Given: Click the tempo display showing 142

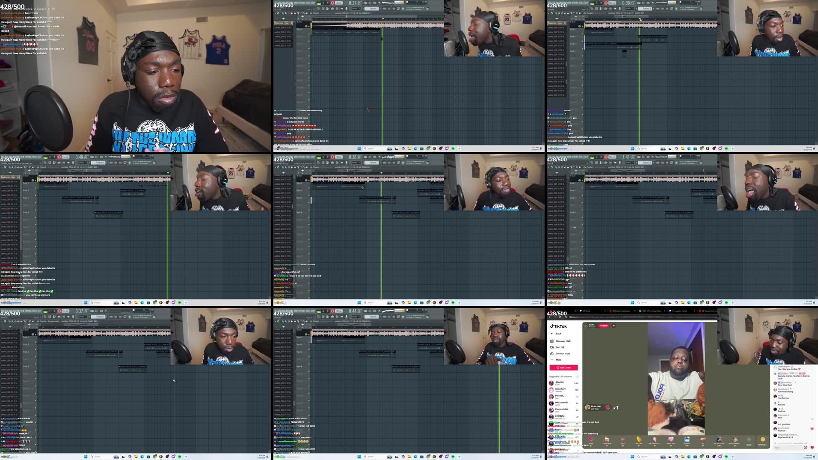Looking at the screenshot, I should (339, 3).
